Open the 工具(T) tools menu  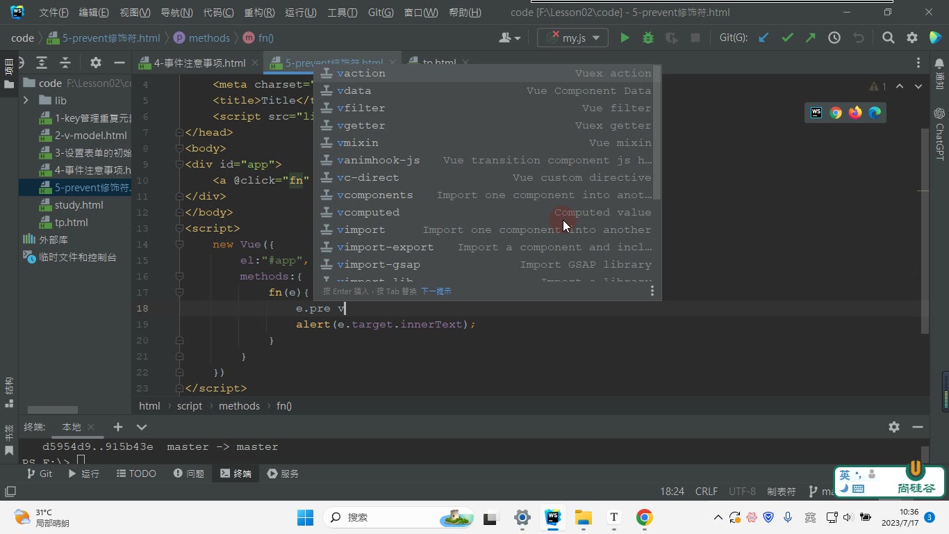click(x=342, y=13)
